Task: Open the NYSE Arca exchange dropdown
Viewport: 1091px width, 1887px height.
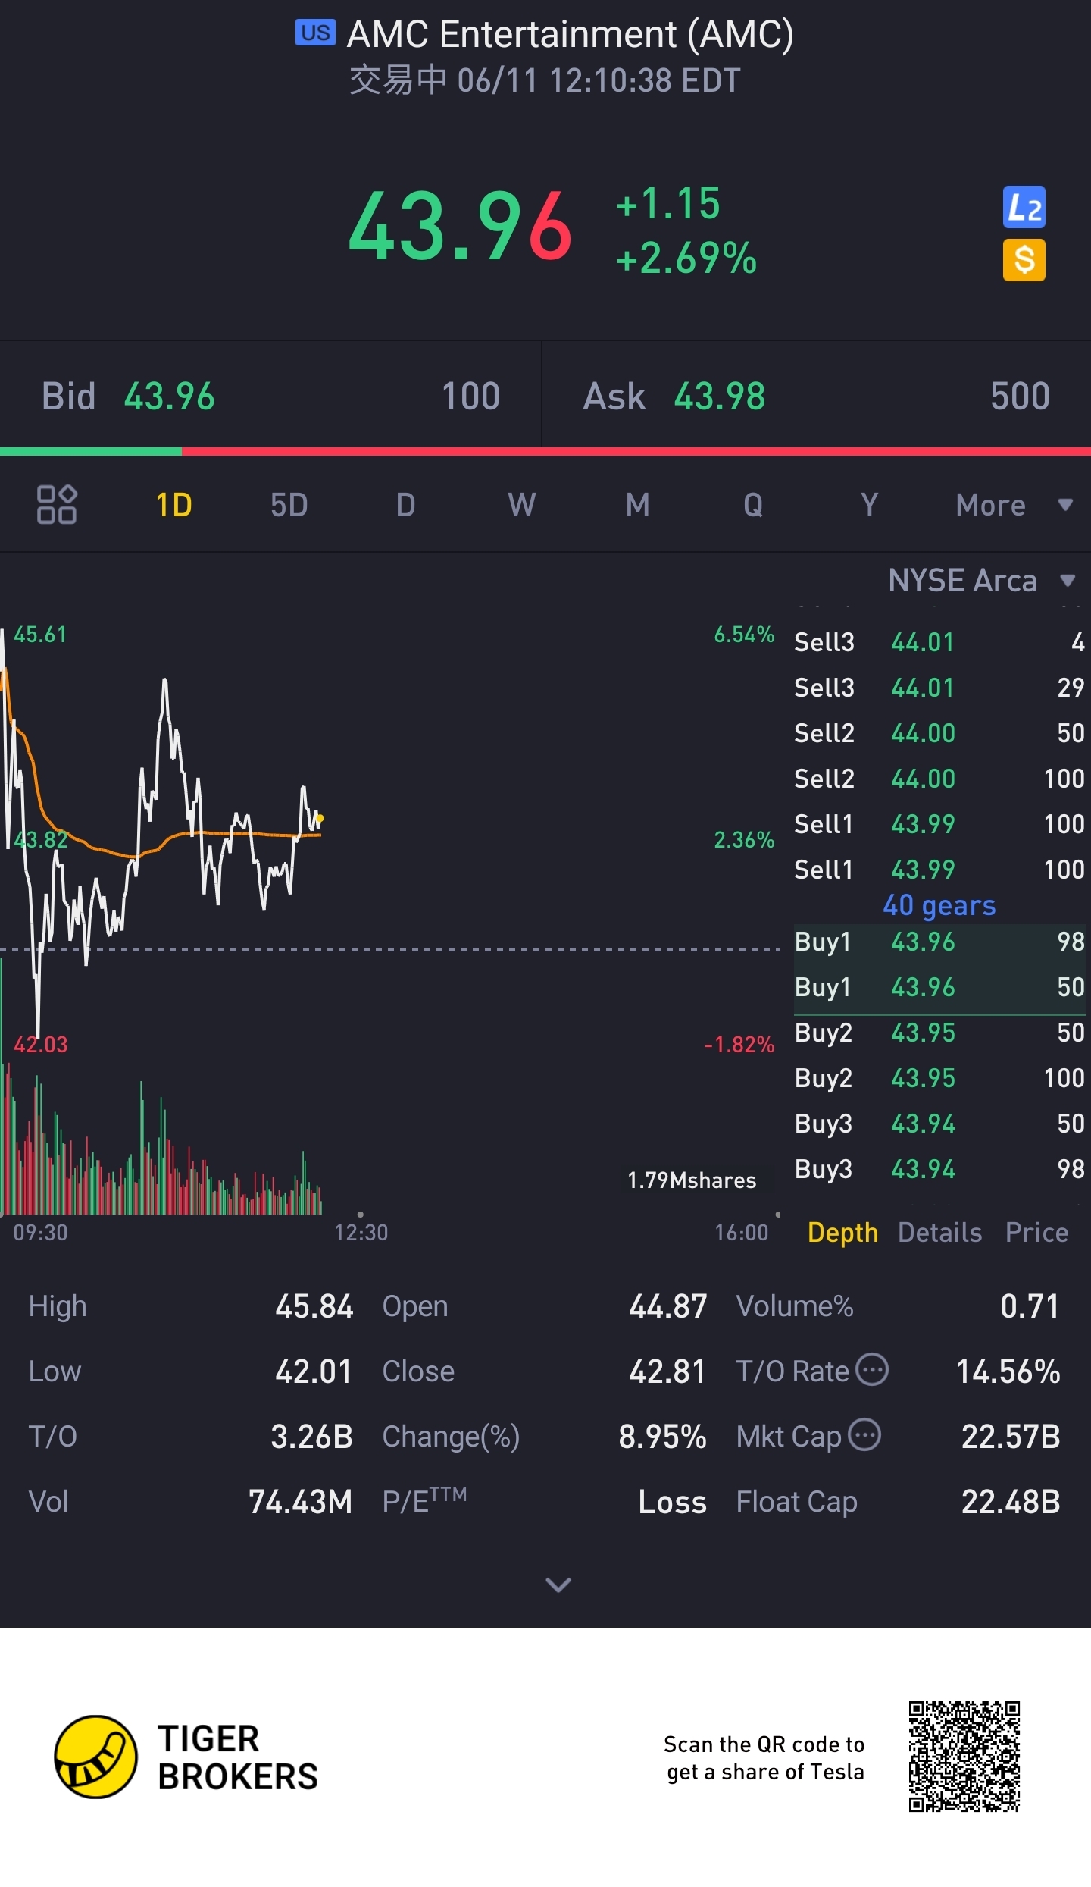Action: tap(982, 581)
